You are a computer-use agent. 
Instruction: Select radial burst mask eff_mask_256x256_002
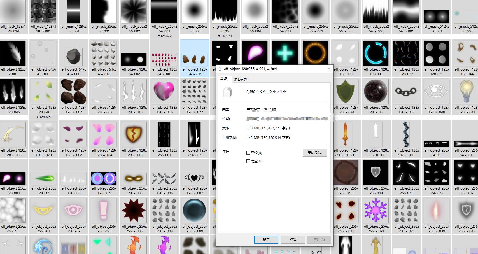(134, 11)
